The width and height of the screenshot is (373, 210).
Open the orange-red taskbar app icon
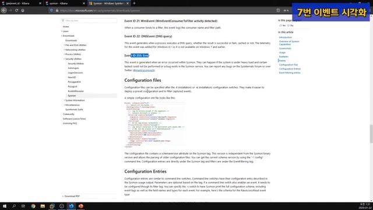pos(80,206)
